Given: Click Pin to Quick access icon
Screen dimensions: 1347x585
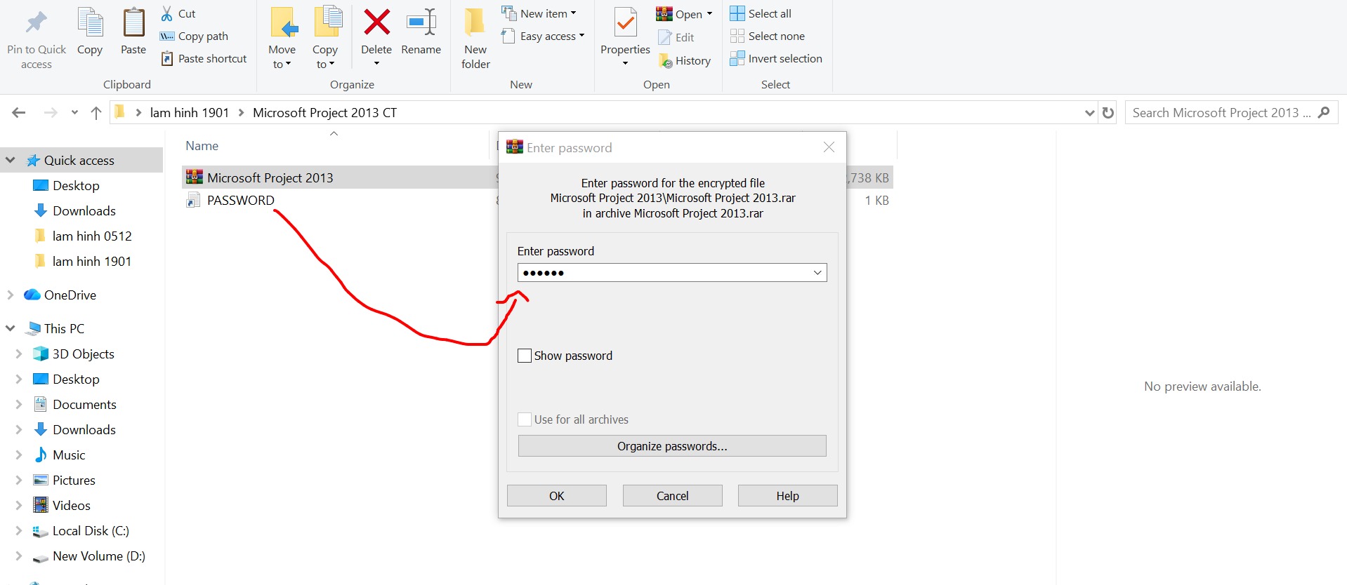Looking at the screenshot, I should pos(37,24).
